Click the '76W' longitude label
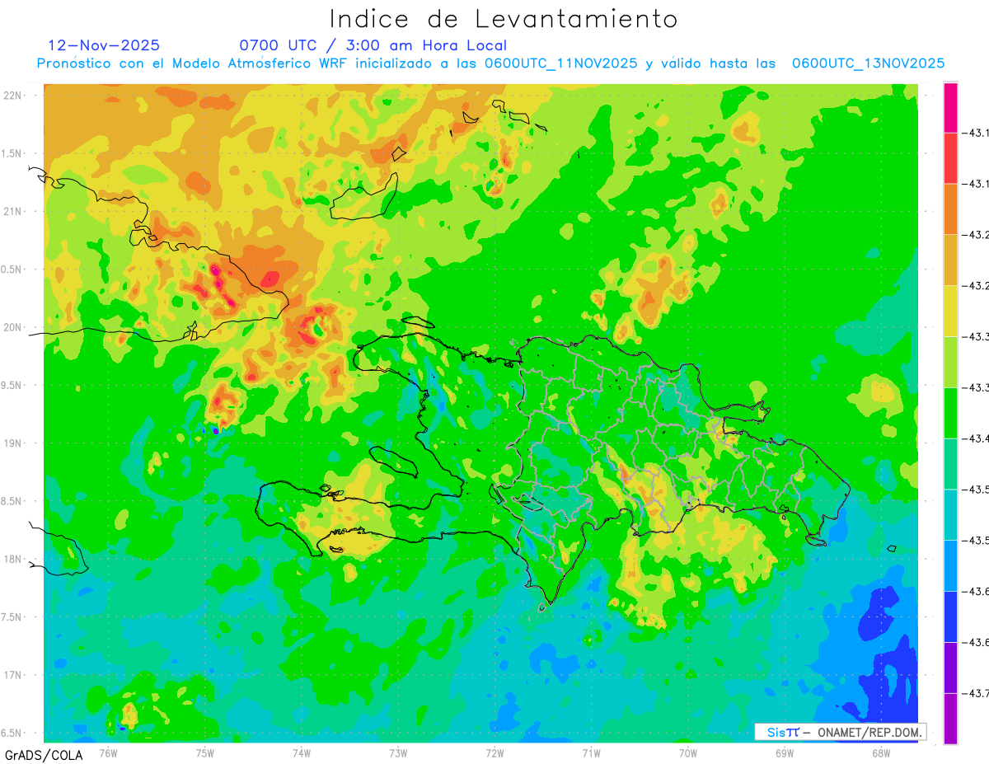Viewport: 989px width, 764px height. click(x=108, y=752)
